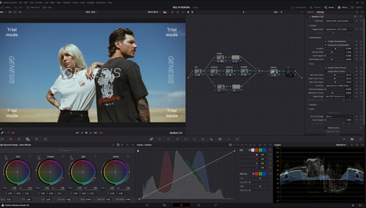The width and height of the screenshot is (366, 208).
Task: Toggle Enable Development checkbox
Action: [325, 41]
